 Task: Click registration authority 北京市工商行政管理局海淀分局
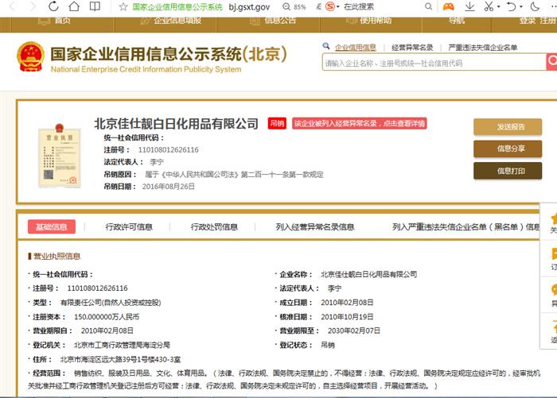tap(122, 345)
